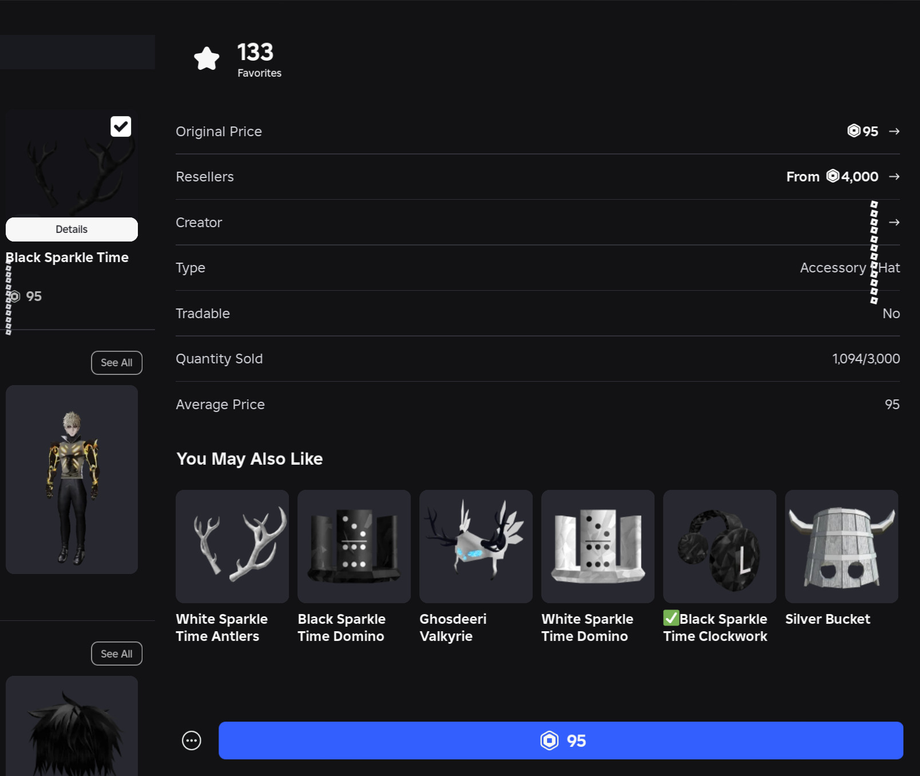Image resolution: width=920 pixels, height=776 pixels.
Task: Expand the Creator row arrow
Action: [893, 222]
